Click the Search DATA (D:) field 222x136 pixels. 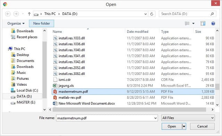[185, 14]
